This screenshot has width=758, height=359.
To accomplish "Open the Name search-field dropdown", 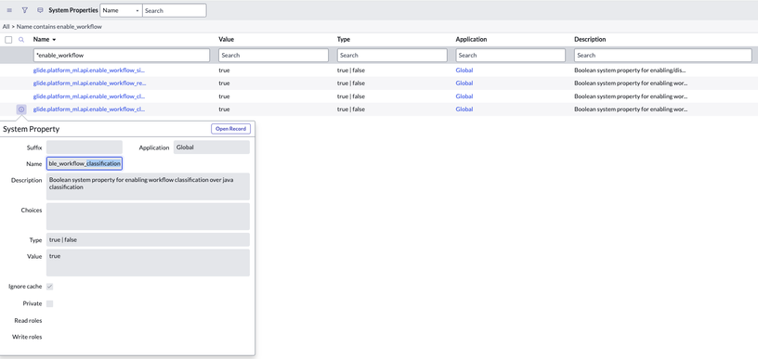I will click(121, 10).
